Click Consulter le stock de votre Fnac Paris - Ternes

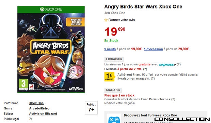(x=137, y=99)
